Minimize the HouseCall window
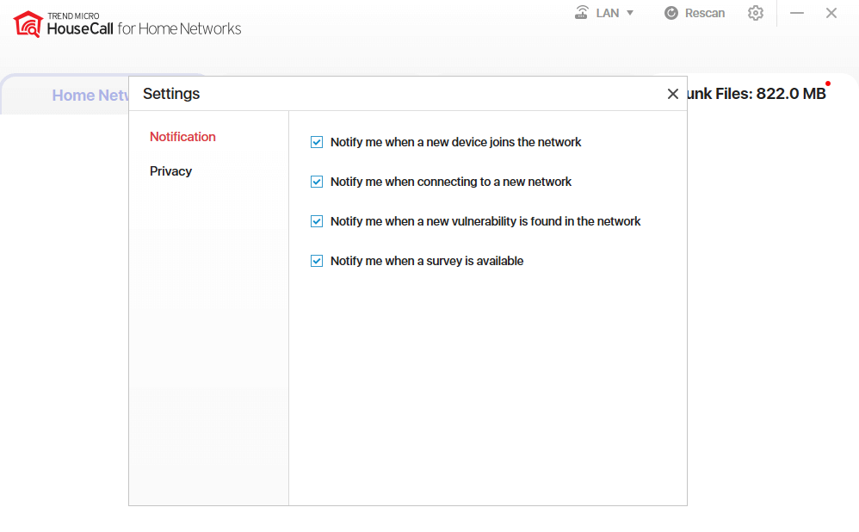 click(x=797, y=13)
